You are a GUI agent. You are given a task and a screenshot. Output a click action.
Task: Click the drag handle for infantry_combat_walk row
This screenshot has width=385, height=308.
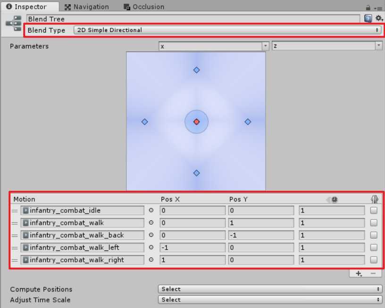point(15,223)
